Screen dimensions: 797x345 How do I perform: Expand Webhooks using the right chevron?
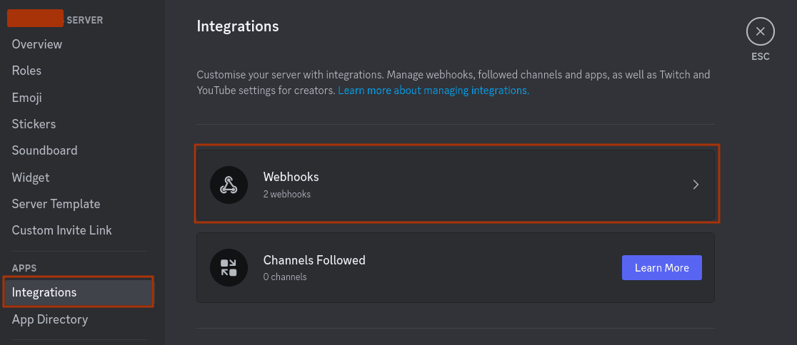[696, 185]
